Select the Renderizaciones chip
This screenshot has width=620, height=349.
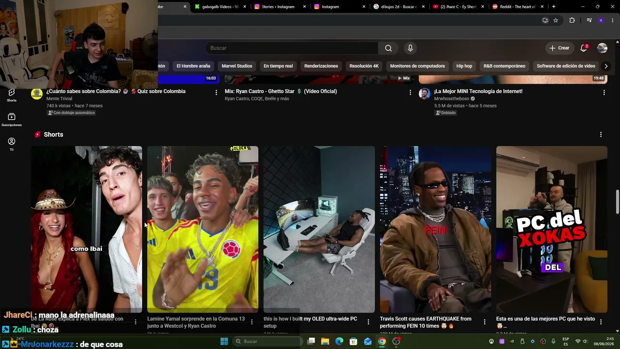pos(321,66)
